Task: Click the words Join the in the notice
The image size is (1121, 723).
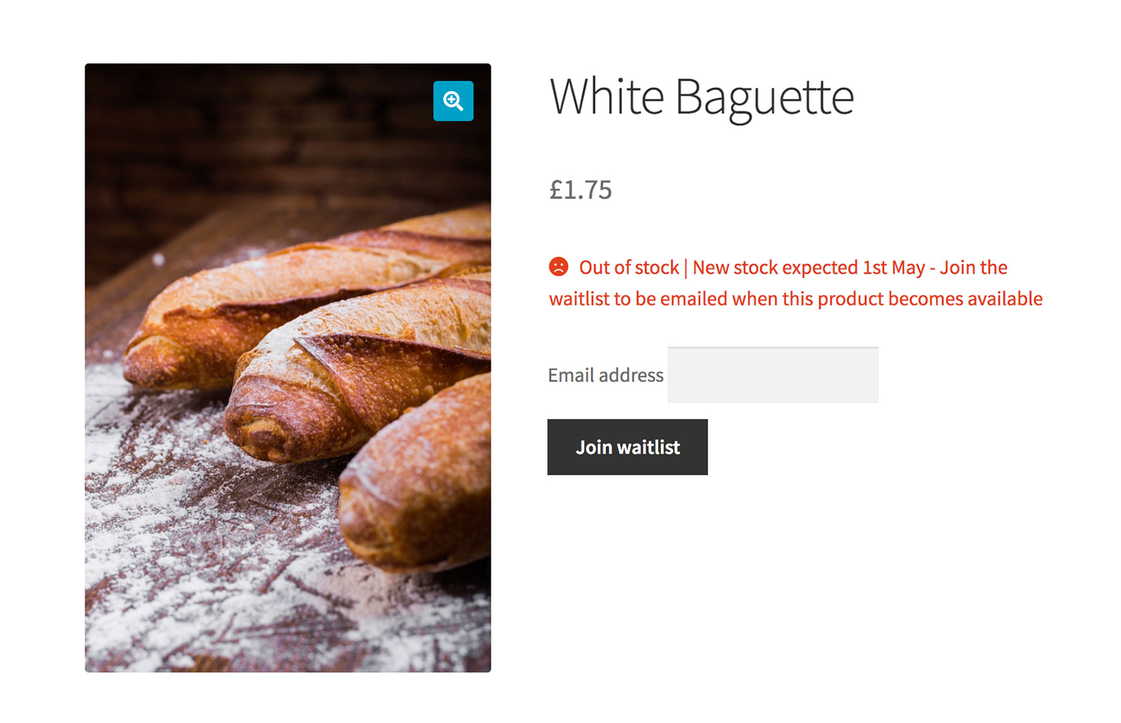Action: [x=973, y=267]
